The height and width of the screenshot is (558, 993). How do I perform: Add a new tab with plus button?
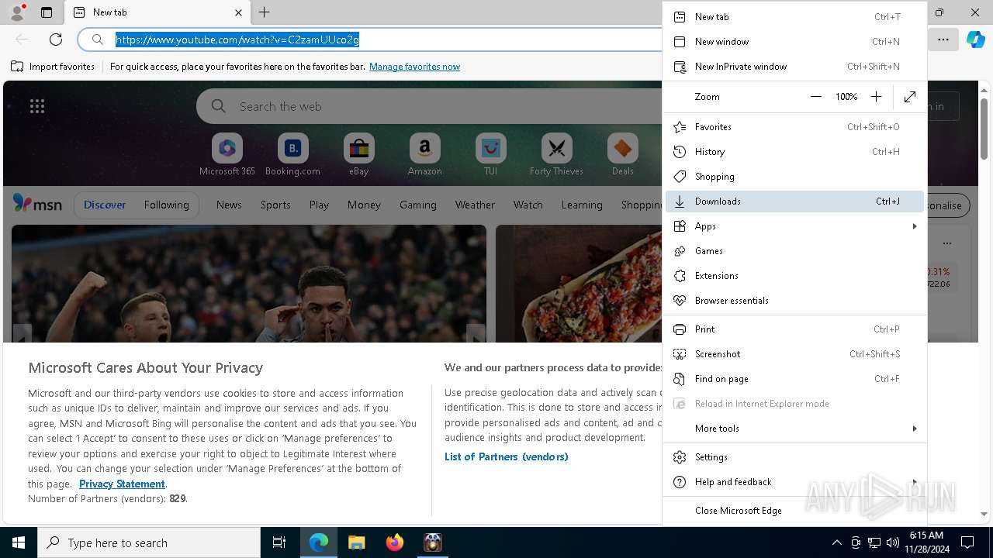[265, 12]
